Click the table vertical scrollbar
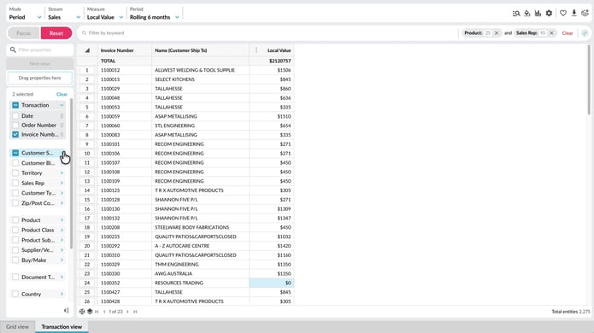The height and width of the screenshot is (333, 594). point(589,79)
